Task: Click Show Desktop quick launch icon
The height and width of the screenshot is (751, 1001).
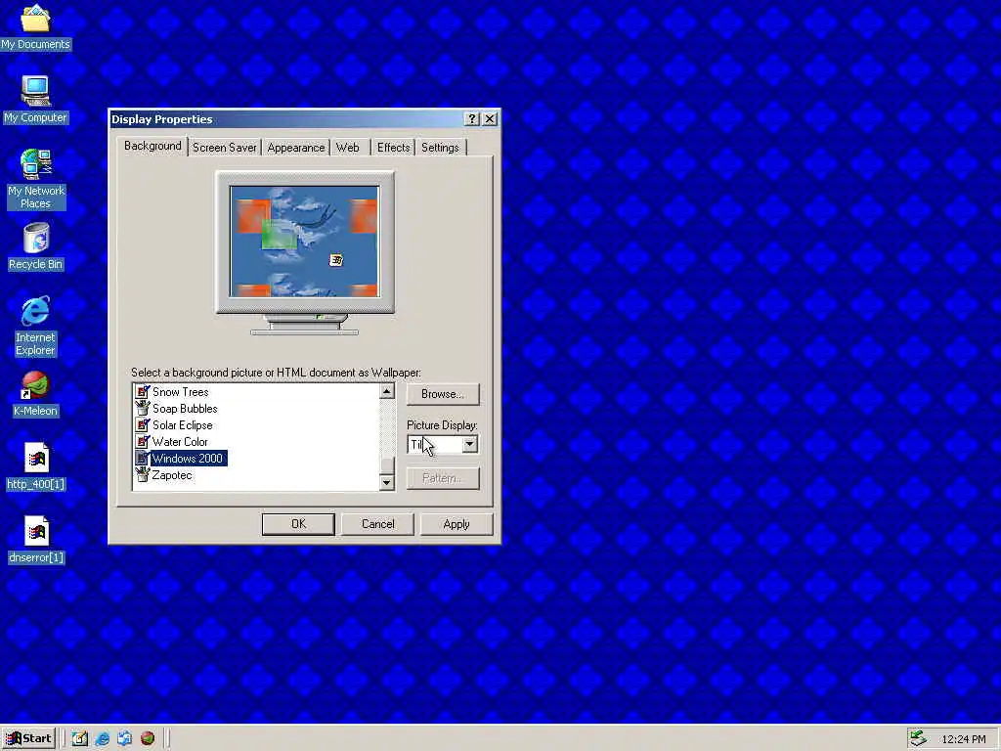Action: [80, 738]
